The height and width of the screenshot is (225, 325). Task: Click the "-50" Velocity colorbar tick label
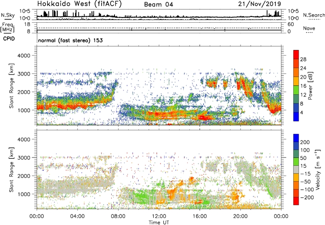[x=305, y=182]
